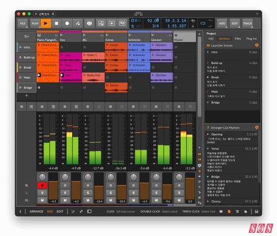Click the 3/4 time signature field
This screenshot has width=277, height=236.
tap(155, 26)
